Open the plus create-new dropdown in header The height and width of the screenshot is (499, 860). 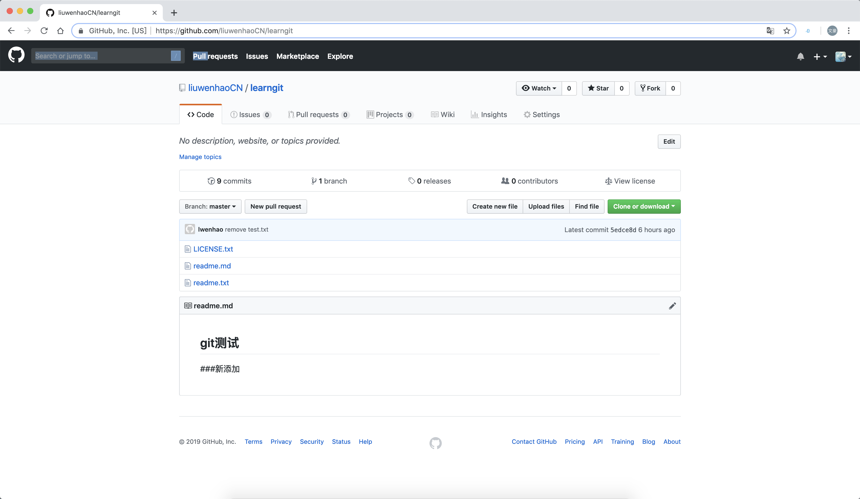tap(820, 56)
